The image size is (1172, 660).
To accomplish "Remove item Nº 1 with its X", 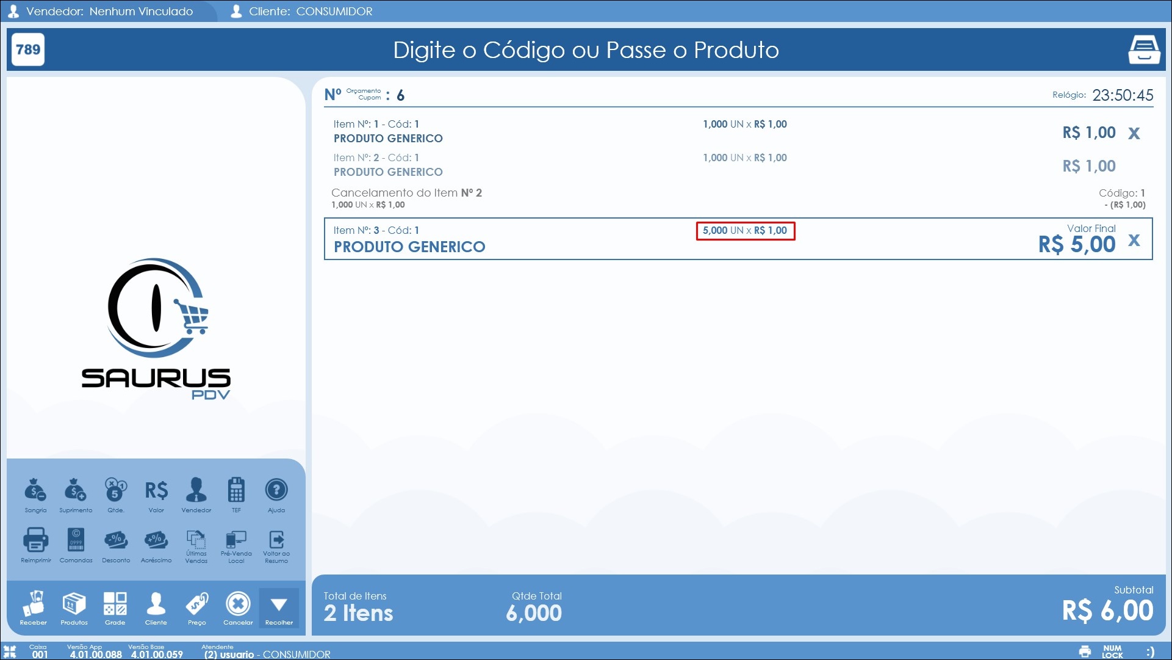I will point(1134,133).
